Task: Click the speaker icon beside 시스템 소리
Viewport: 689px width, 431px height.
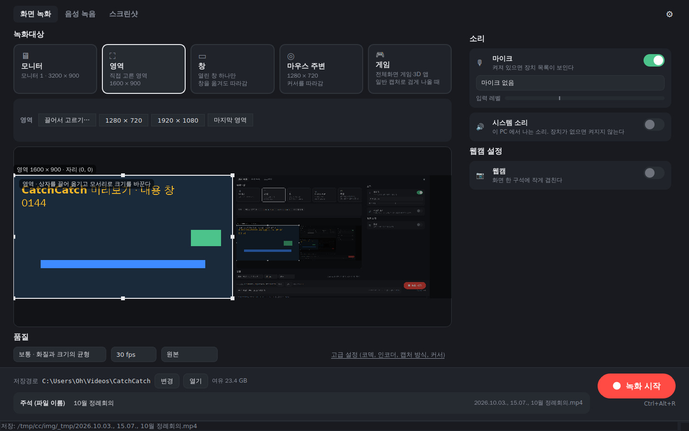Action: pos(480,127)
